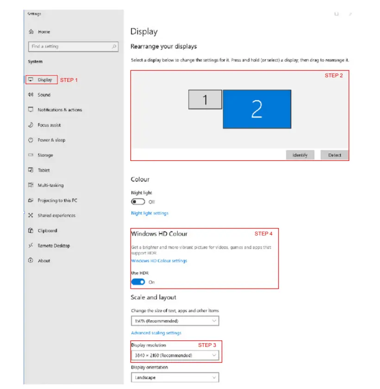Click the Identify button
This screenshot has height=389, width=380.
[x=300, y=155]
